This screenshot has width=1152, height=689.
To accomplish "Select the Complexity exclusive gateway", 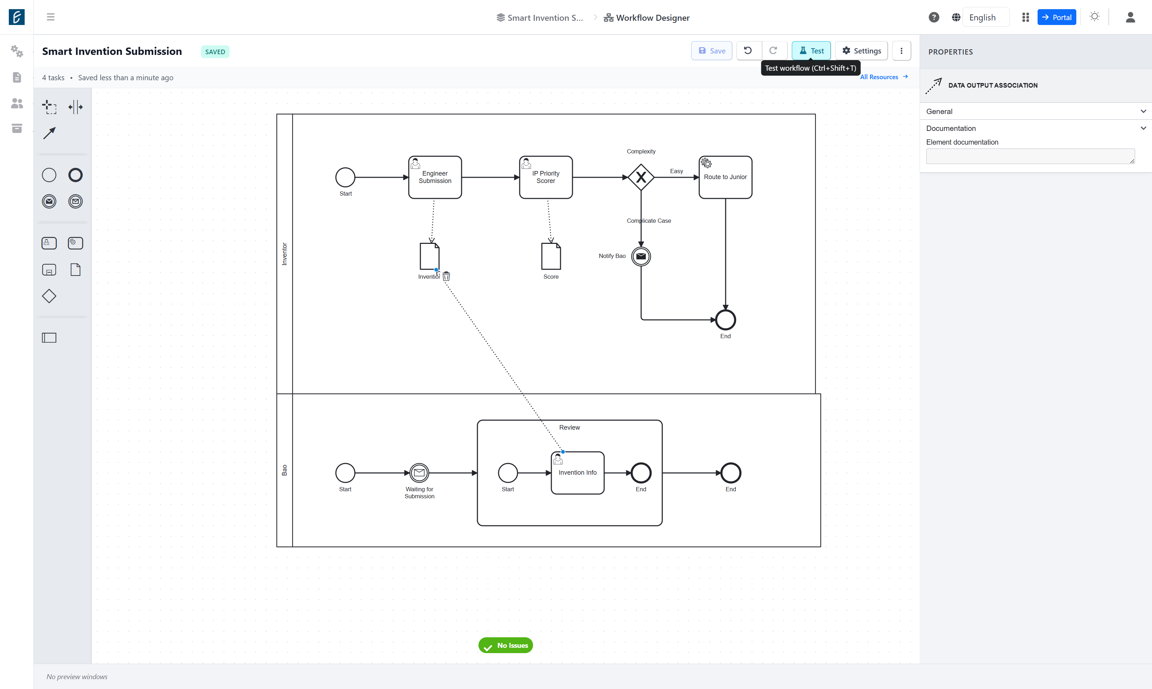I will pyautogui.click(x=641, y=177).
